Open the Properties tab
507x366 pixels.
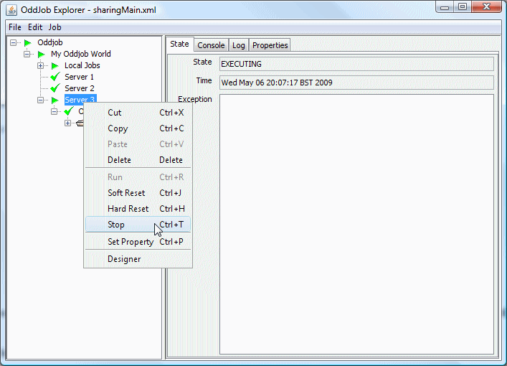pyautogui.click(x=270, y=45)
